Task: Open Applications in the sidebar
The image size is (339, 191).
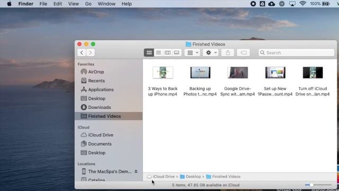Action: tap(109, 90)
